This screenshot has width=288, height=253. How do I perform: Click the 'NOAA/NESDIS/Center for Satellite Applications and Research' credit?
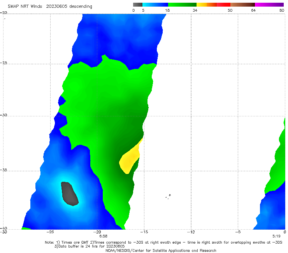161,251
